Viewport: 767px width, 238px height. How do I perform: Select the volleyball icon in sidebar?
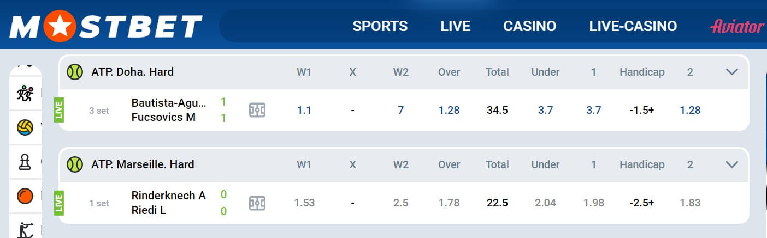point(25,127)
